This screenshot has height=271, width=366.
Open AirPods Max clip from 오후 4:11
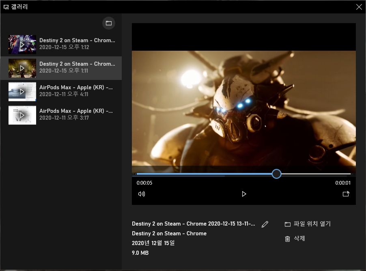point(61,92)
